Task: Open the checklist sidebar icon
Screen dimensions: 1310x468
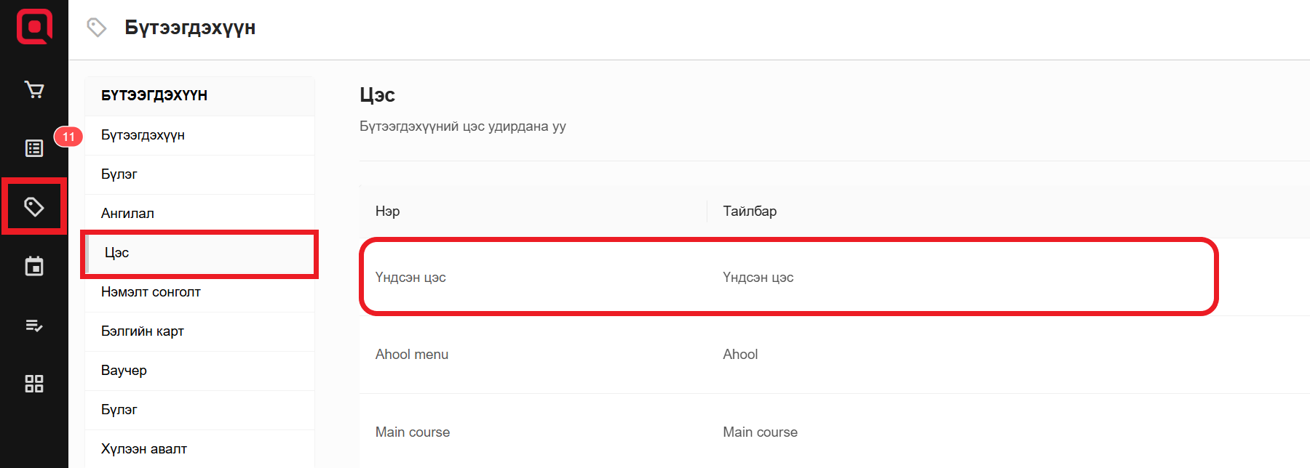Action: pos(34,325)
